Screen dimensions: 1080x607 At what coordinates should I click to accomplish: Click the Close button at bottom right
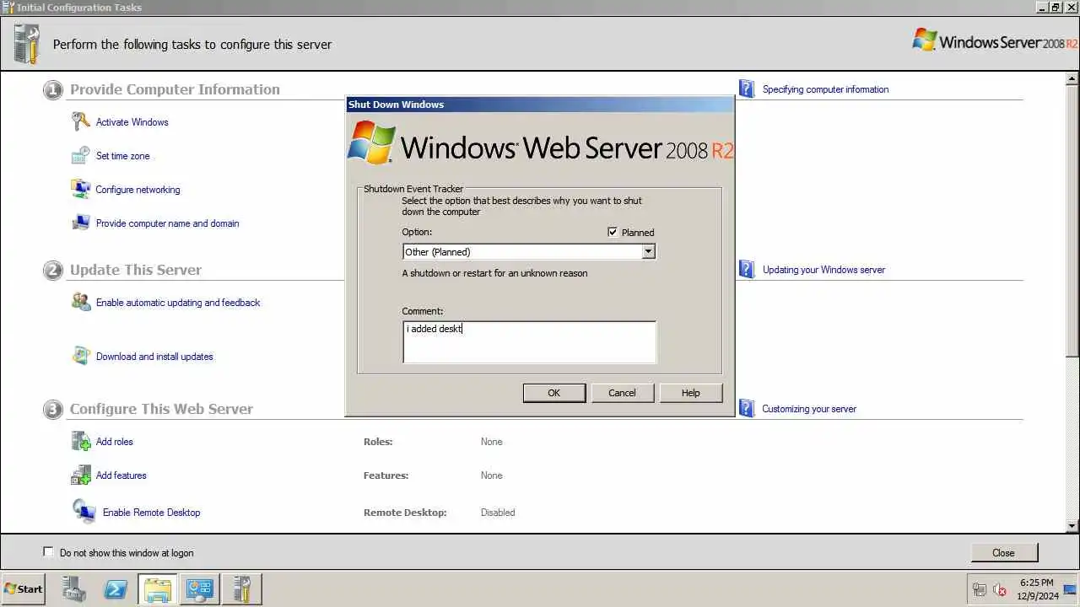(x=1003, y=553)
